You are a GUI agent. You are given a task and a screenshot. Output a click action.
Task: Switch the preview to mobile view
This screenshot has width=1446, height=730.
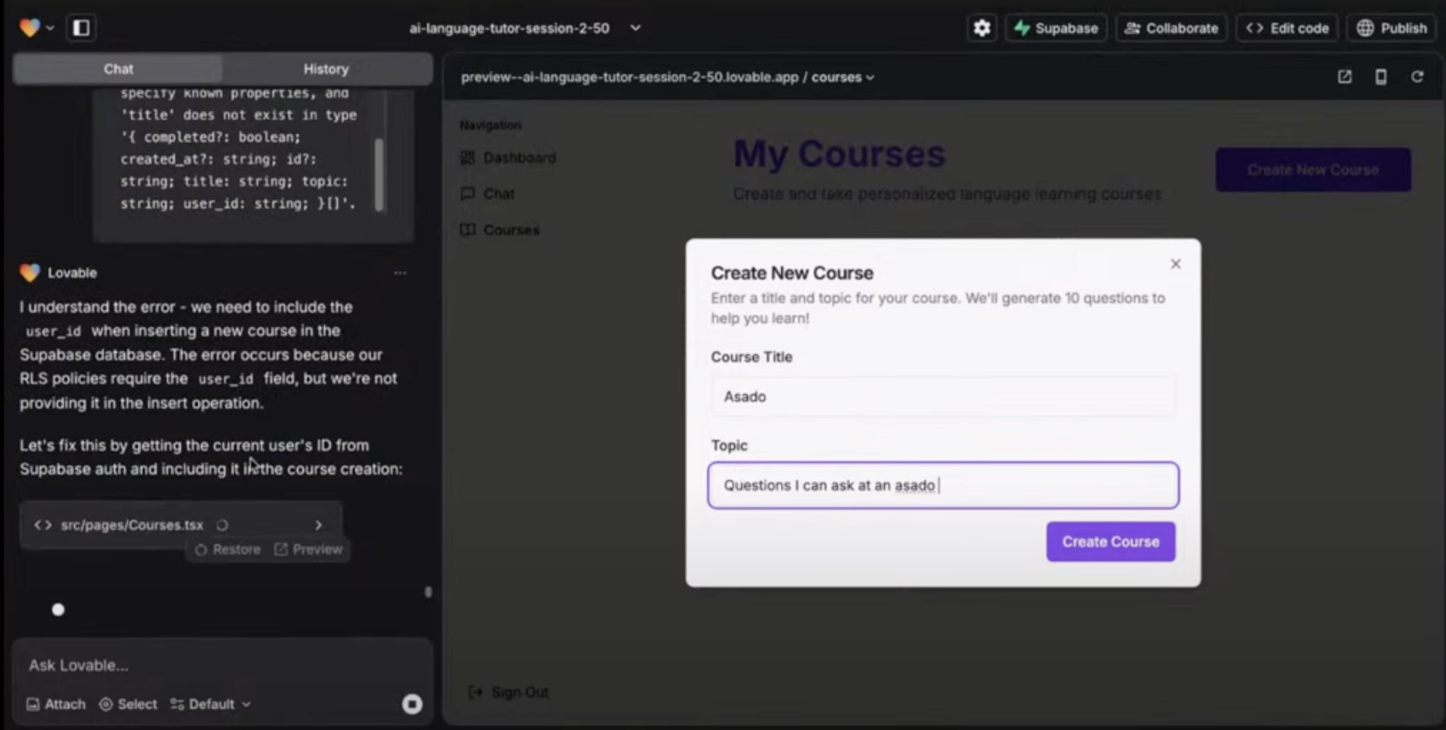pos(1380,76)
